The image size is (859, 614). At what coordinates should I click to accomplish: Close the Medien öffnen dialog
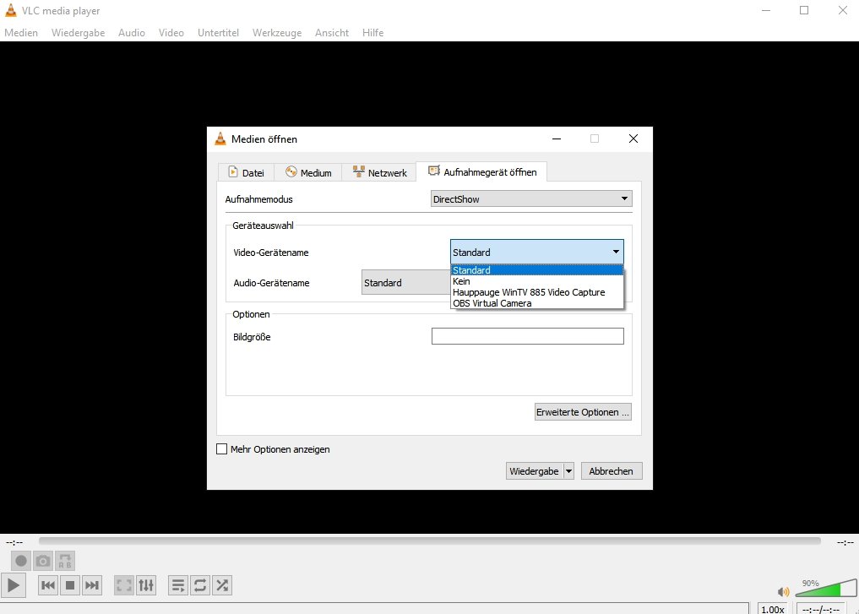(633, 139)
